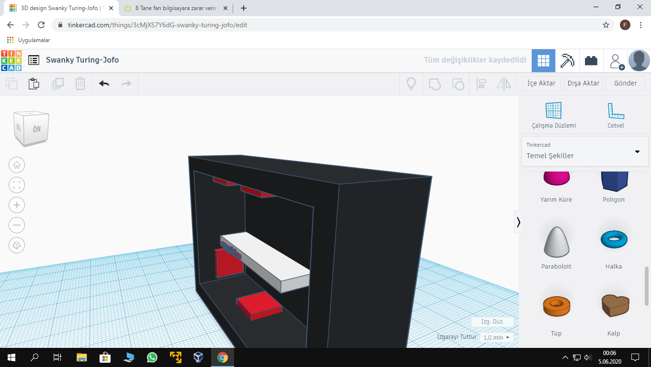651x367 pixels.
Task: Click the taskbar clock showing 00:06
Action: click(x=609, y=357)
